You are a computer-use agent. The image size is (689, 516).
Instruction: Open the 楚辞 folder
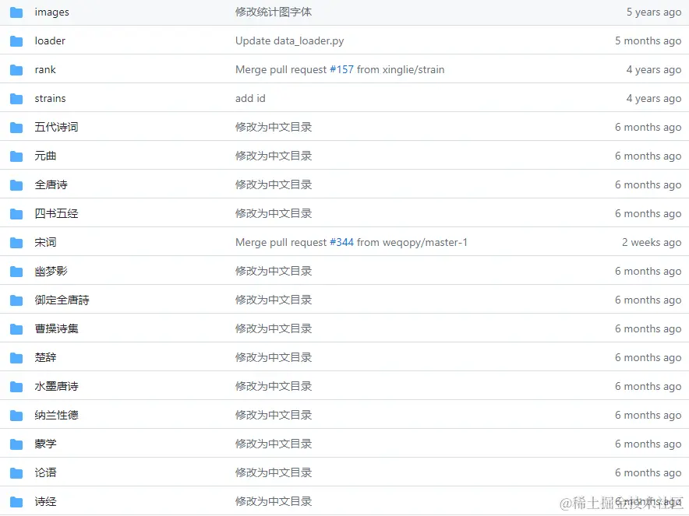coord(45,357)
